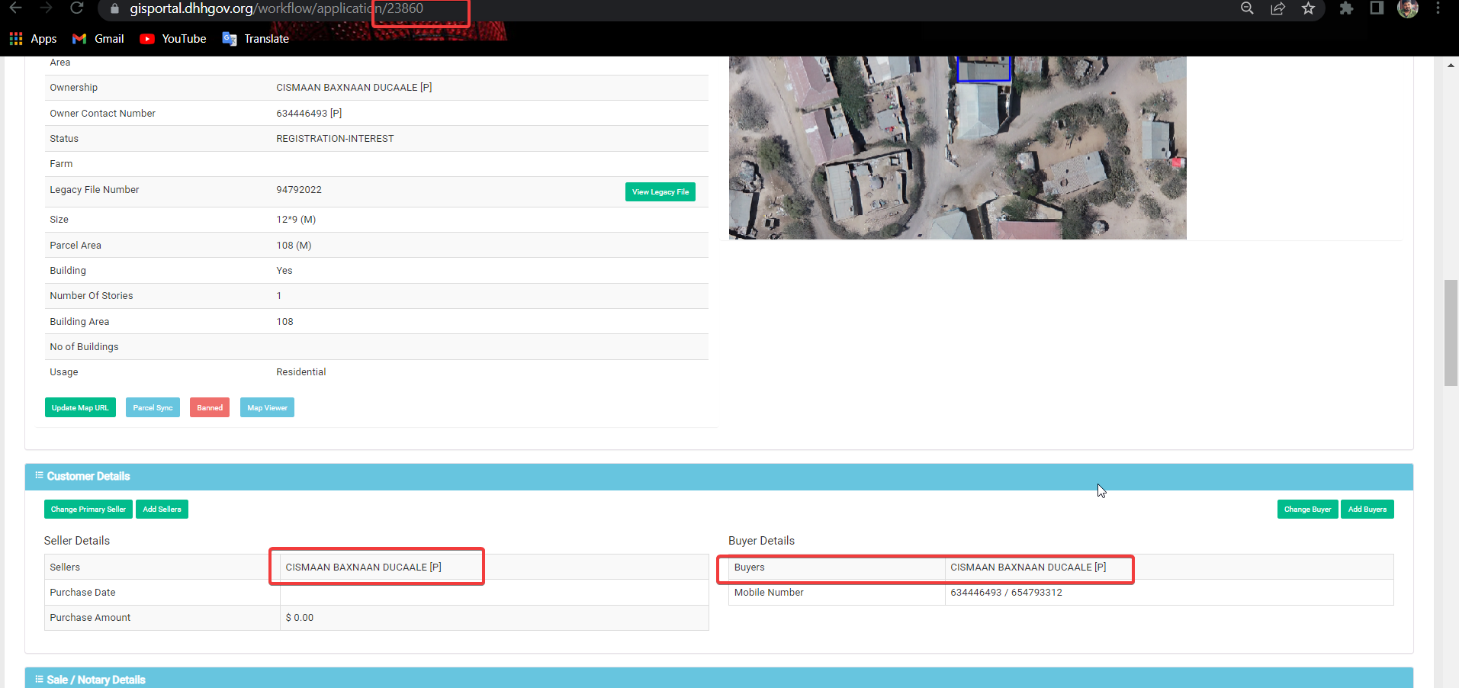1459x688 pixels.
Task: Click the Sale / Notary Details list icon
Action: (x=39, y=679)
